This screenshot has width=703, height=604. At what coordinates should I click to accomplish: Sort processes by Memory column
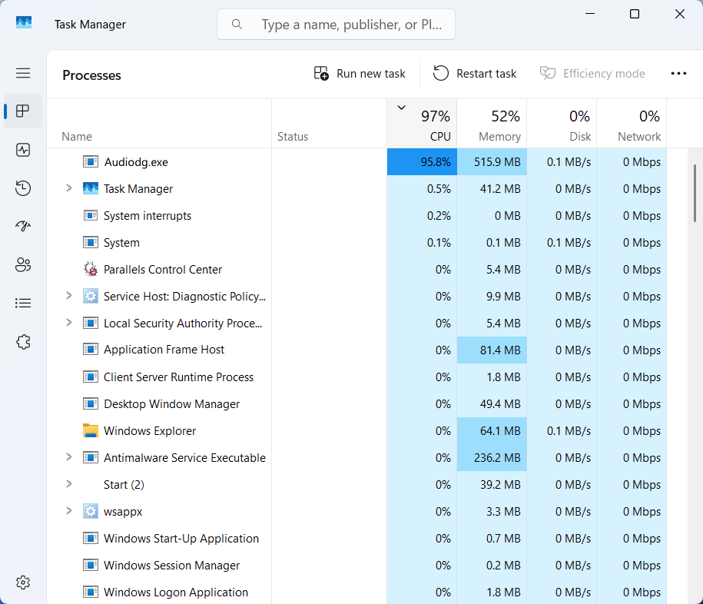click(x=492, y=125)
